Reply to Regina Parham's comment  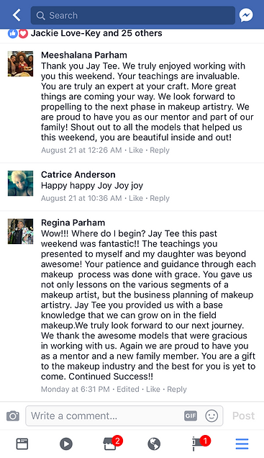[x=177, y=390]
